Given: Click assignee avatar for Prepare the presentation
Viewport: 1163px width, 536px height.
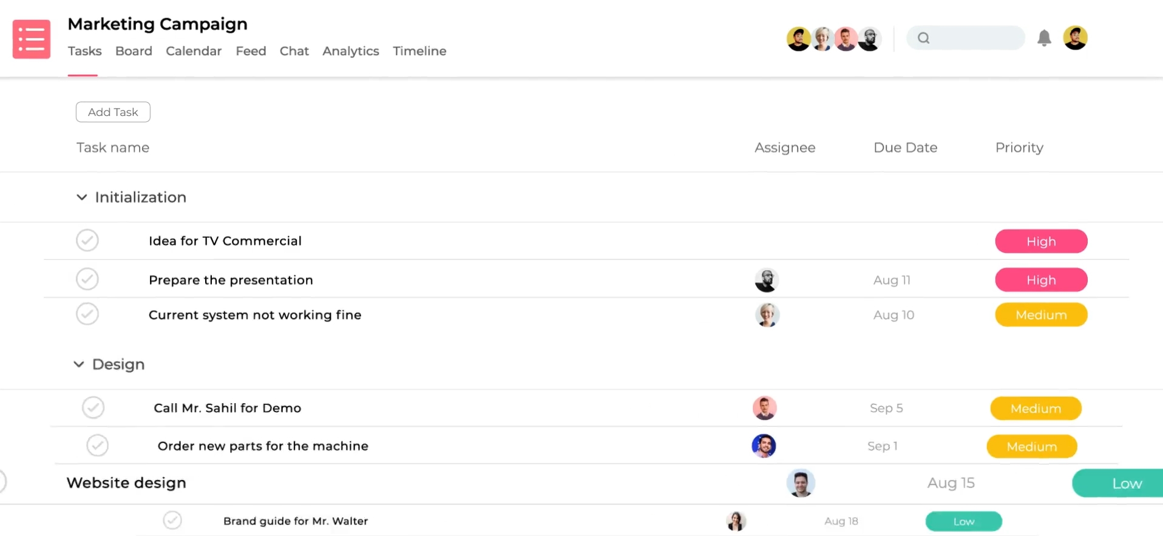Looking at the screenshot, I should tap(767, 280).
